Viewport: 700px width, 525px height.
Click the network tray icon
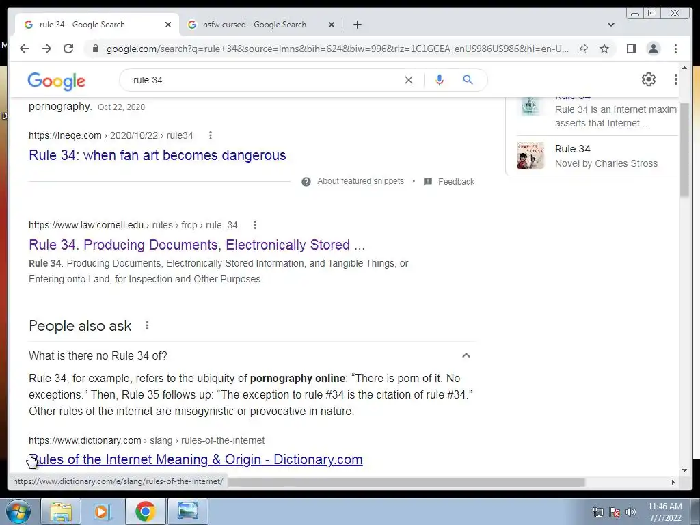click(597, 512)
